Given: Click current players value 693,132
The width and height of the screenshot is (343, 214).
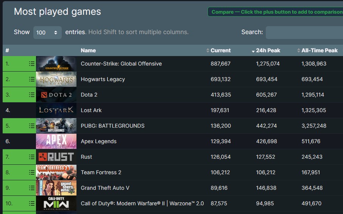Looking at the screenshot, I should (x=220, y=79).
